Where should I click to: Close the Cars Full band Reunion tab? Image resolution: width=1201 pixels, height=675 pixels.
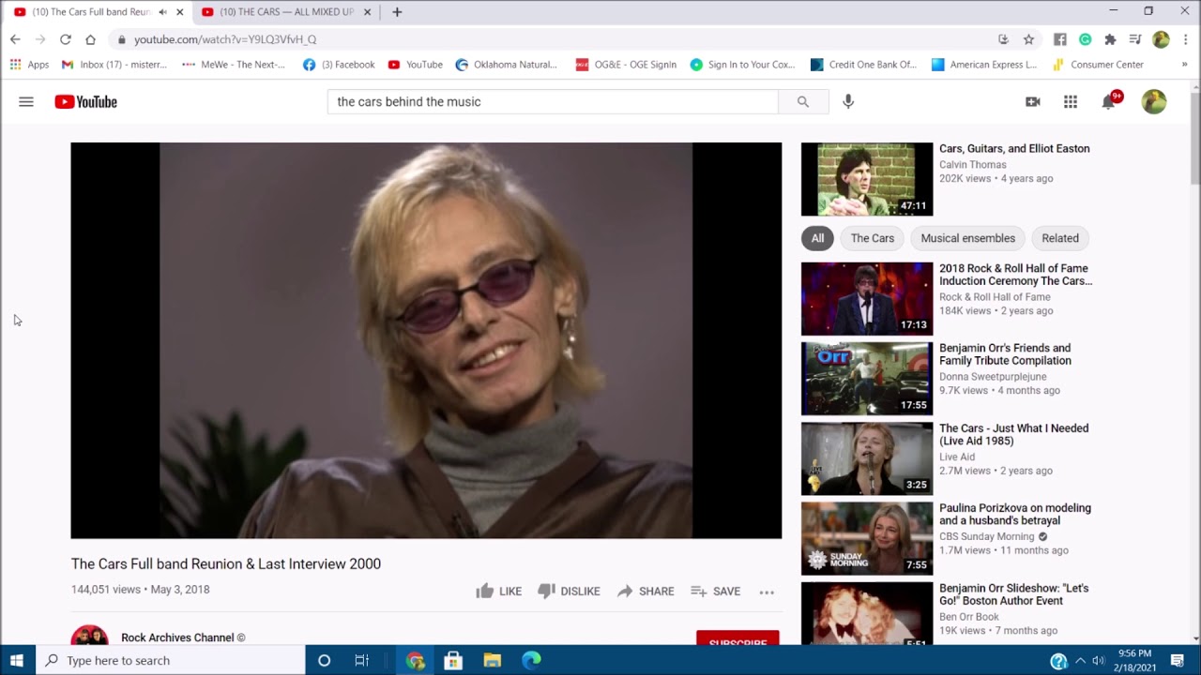point(179,12)
